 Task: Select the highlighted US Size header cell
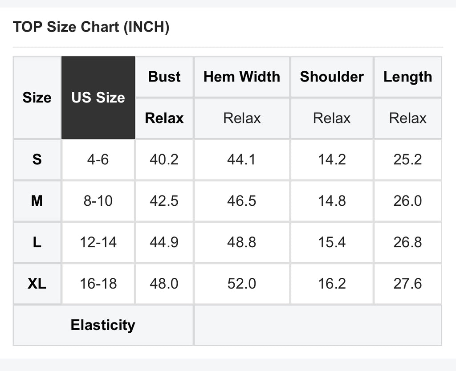coord(98,98)
